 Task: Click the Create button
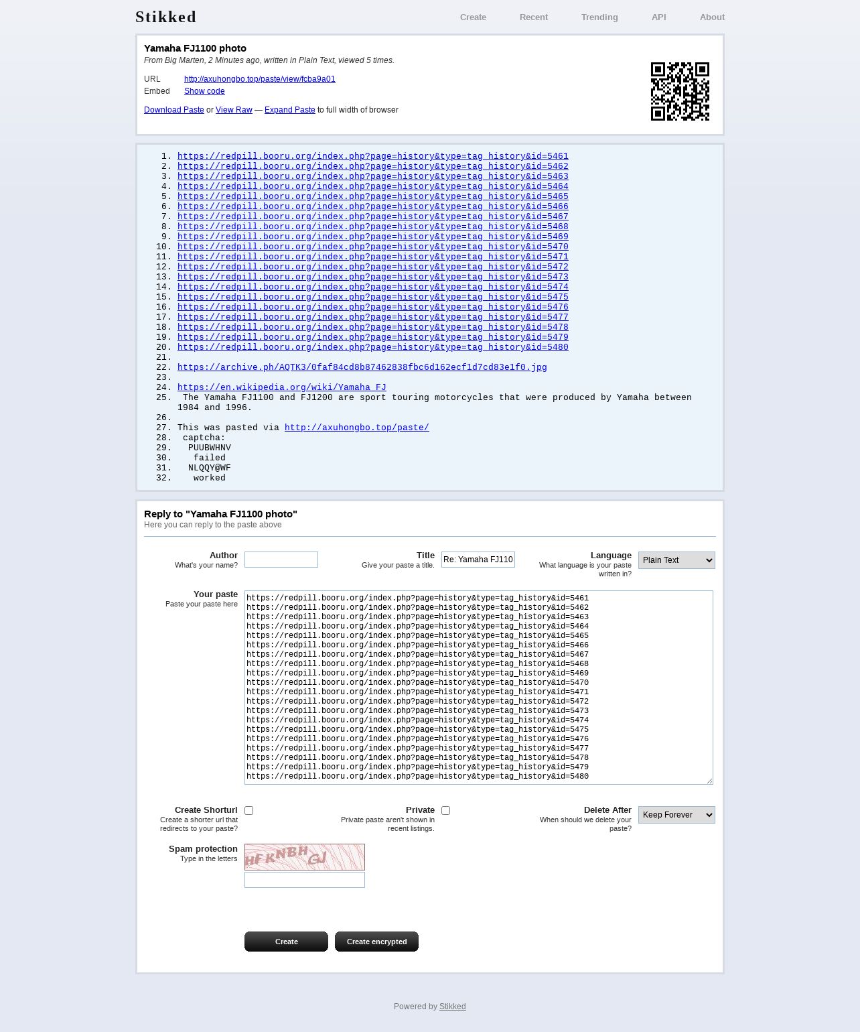(287, 942)
